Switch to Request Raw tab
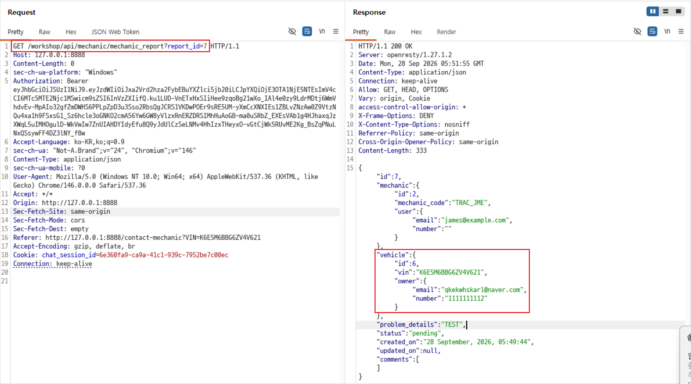 tap(44, 32)
